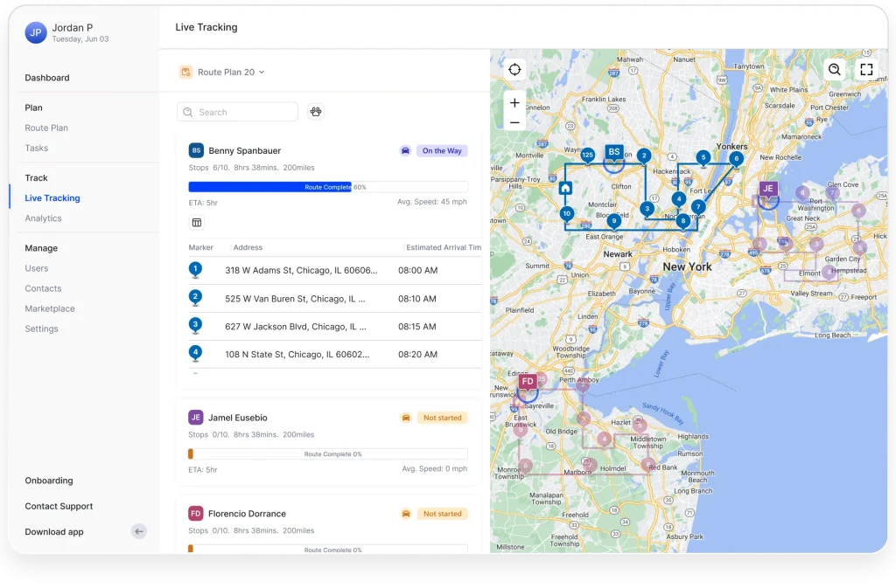Click Jamel Eusebio's Not started tag
Viewport: 896px width, 588px height.
point(442,418)
